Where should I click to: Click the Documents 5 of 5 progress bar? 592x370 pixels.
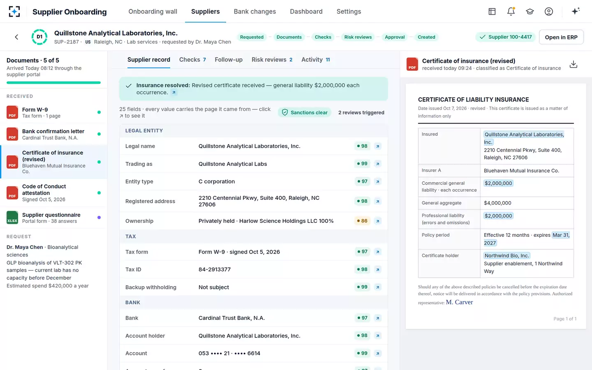click(53, 83)
